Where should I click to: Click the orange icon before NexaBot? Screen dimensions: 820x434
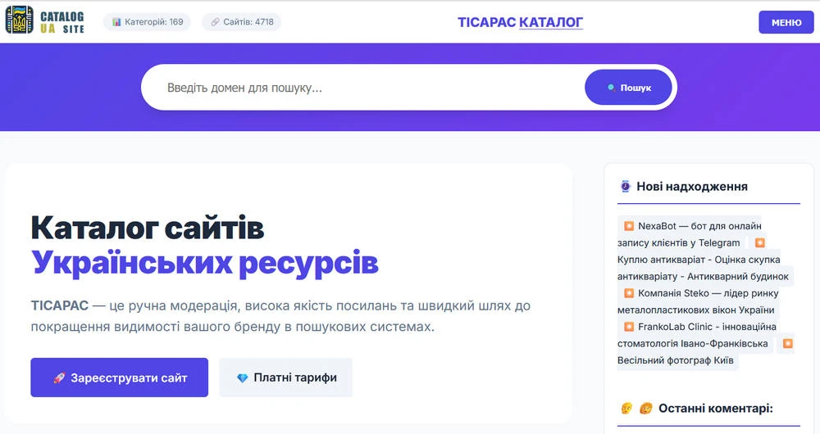[628, 226]
